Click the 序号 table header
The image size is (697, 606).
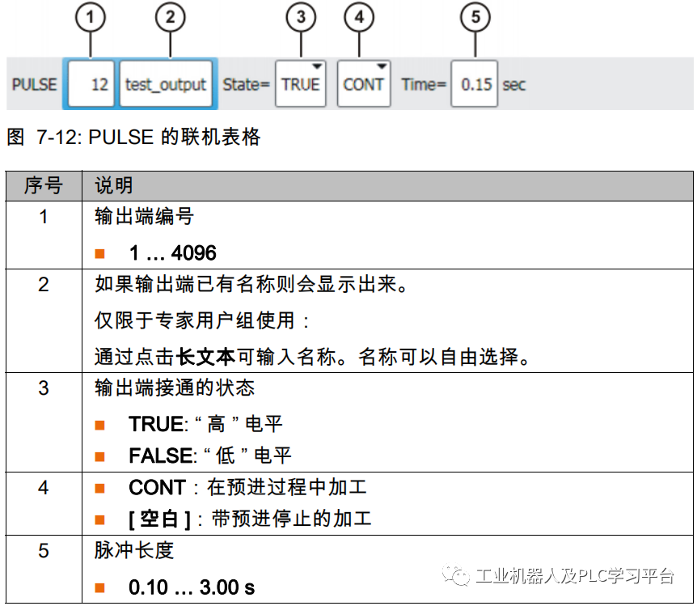point(44,185)
